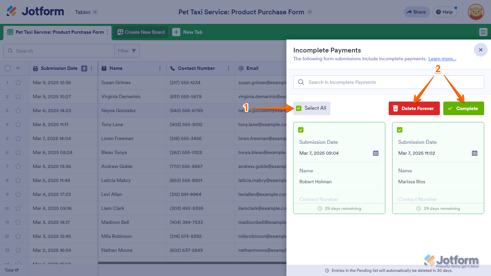Image resolution: width=491 pixels, height=276 pixels.
Task: Open the Create New Board tab
Action: point(141,32)
